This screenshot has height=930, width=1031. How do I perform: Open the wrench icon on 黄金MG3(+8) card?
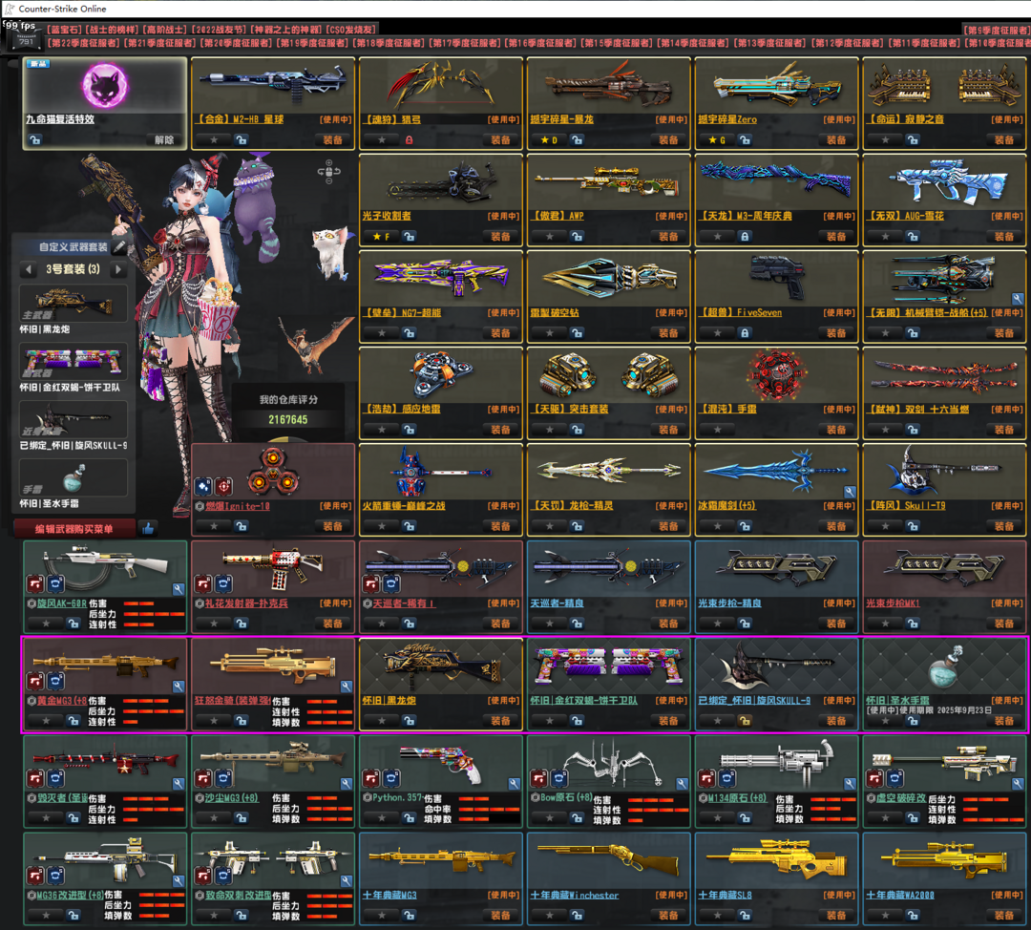179,686
